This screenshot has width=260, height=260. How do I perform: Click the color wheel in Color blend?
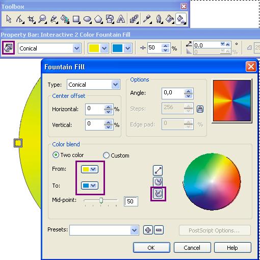212,181
